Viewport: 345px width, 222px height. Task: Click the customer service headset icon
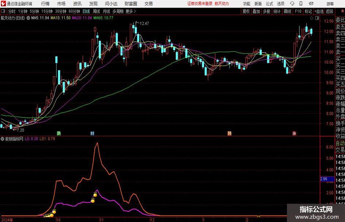pos(292,4)
